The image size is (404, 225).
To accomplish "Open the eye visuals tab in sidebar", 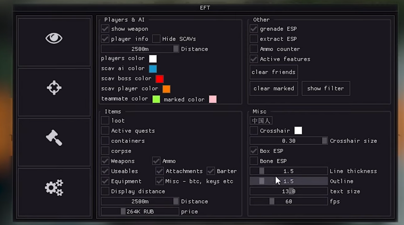I will pyautogui.click(x=54, y=42).
